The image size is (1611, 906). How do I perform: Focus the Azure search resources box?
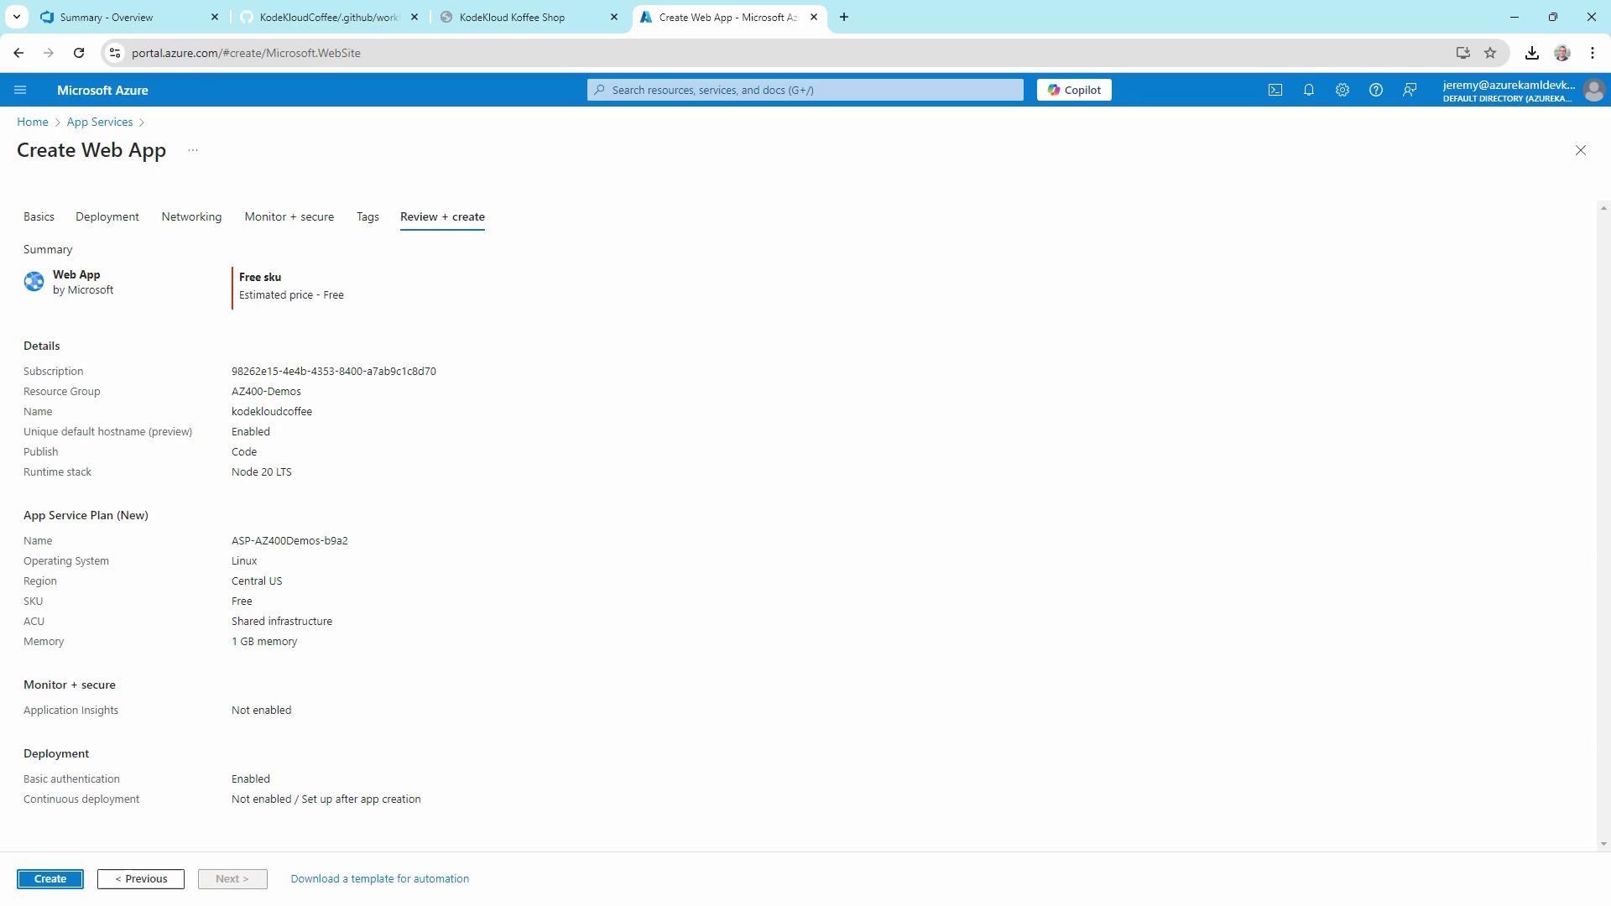(x=805, y=90)
